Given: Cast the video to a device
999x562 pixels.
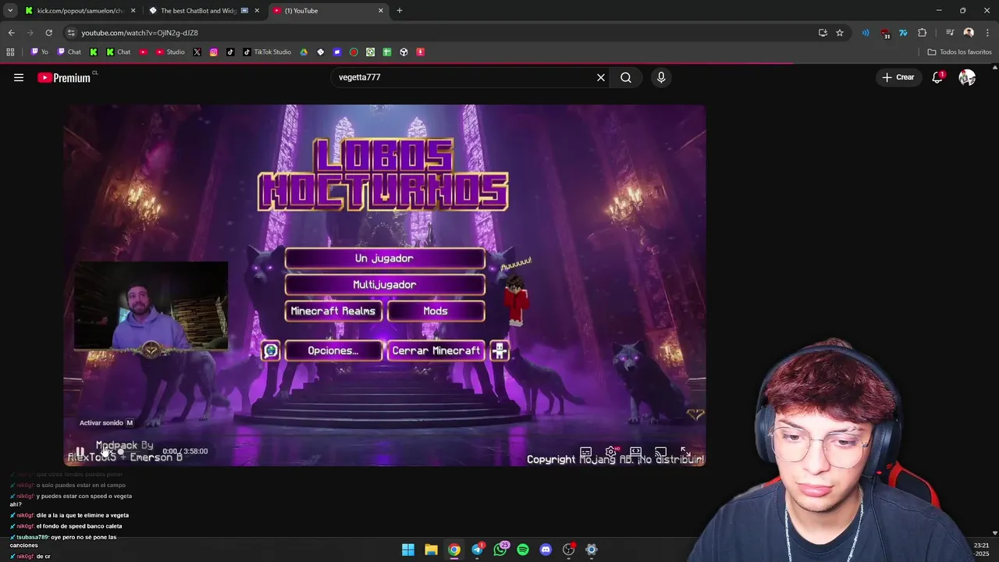Looking at the screenshot, I should pos(661,452).
